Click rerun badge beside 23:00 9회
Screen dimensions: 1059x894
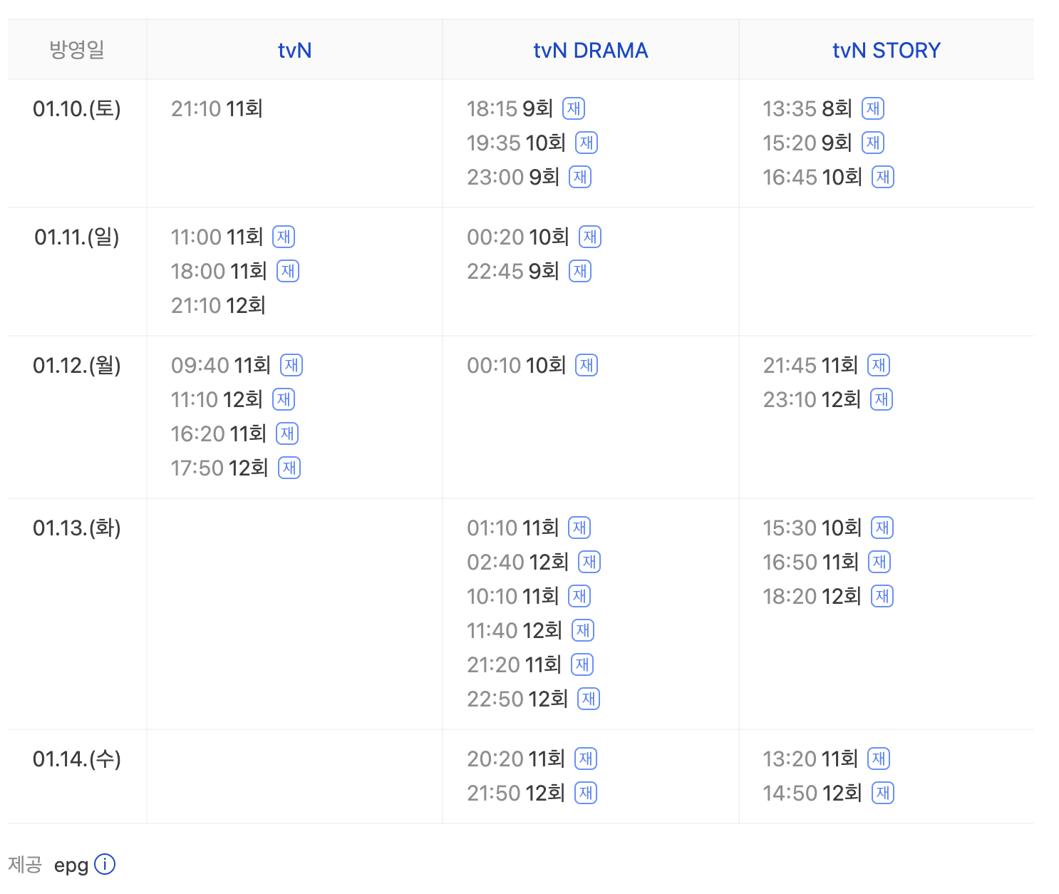[580, 177]
